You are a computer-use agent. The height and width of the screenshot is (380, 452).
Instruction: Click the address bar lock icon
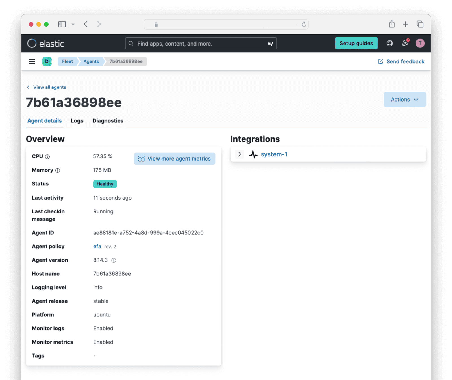156,25
